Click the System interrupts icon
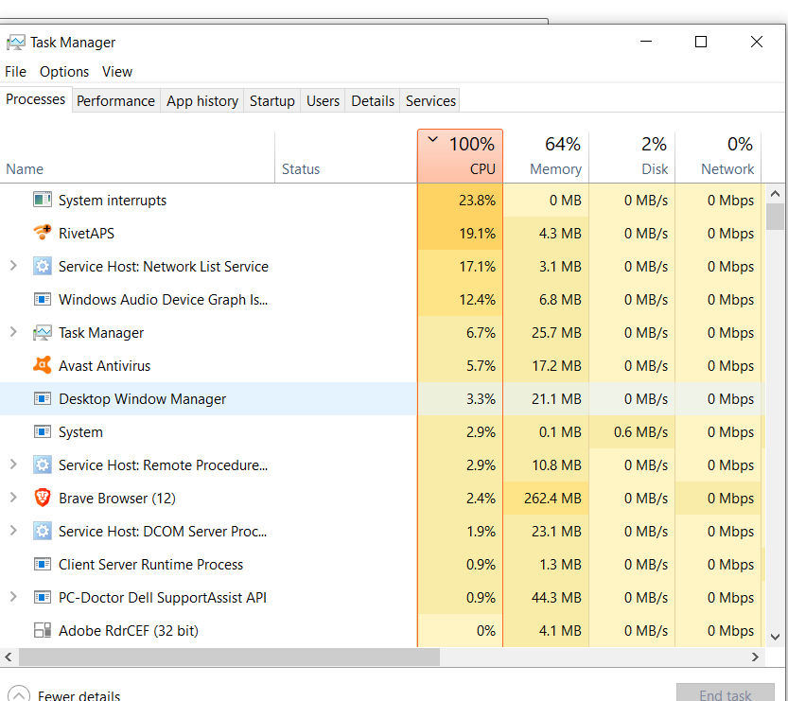The width and height of the screenshot is (788, 701). coord(43,200)
